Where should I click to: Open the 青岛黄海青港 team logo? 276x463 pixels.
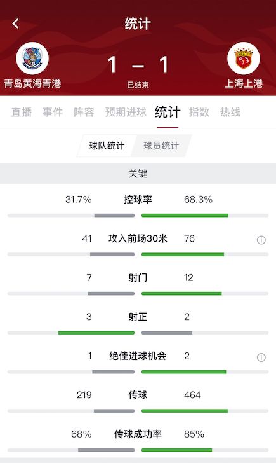tap(32, 58)
